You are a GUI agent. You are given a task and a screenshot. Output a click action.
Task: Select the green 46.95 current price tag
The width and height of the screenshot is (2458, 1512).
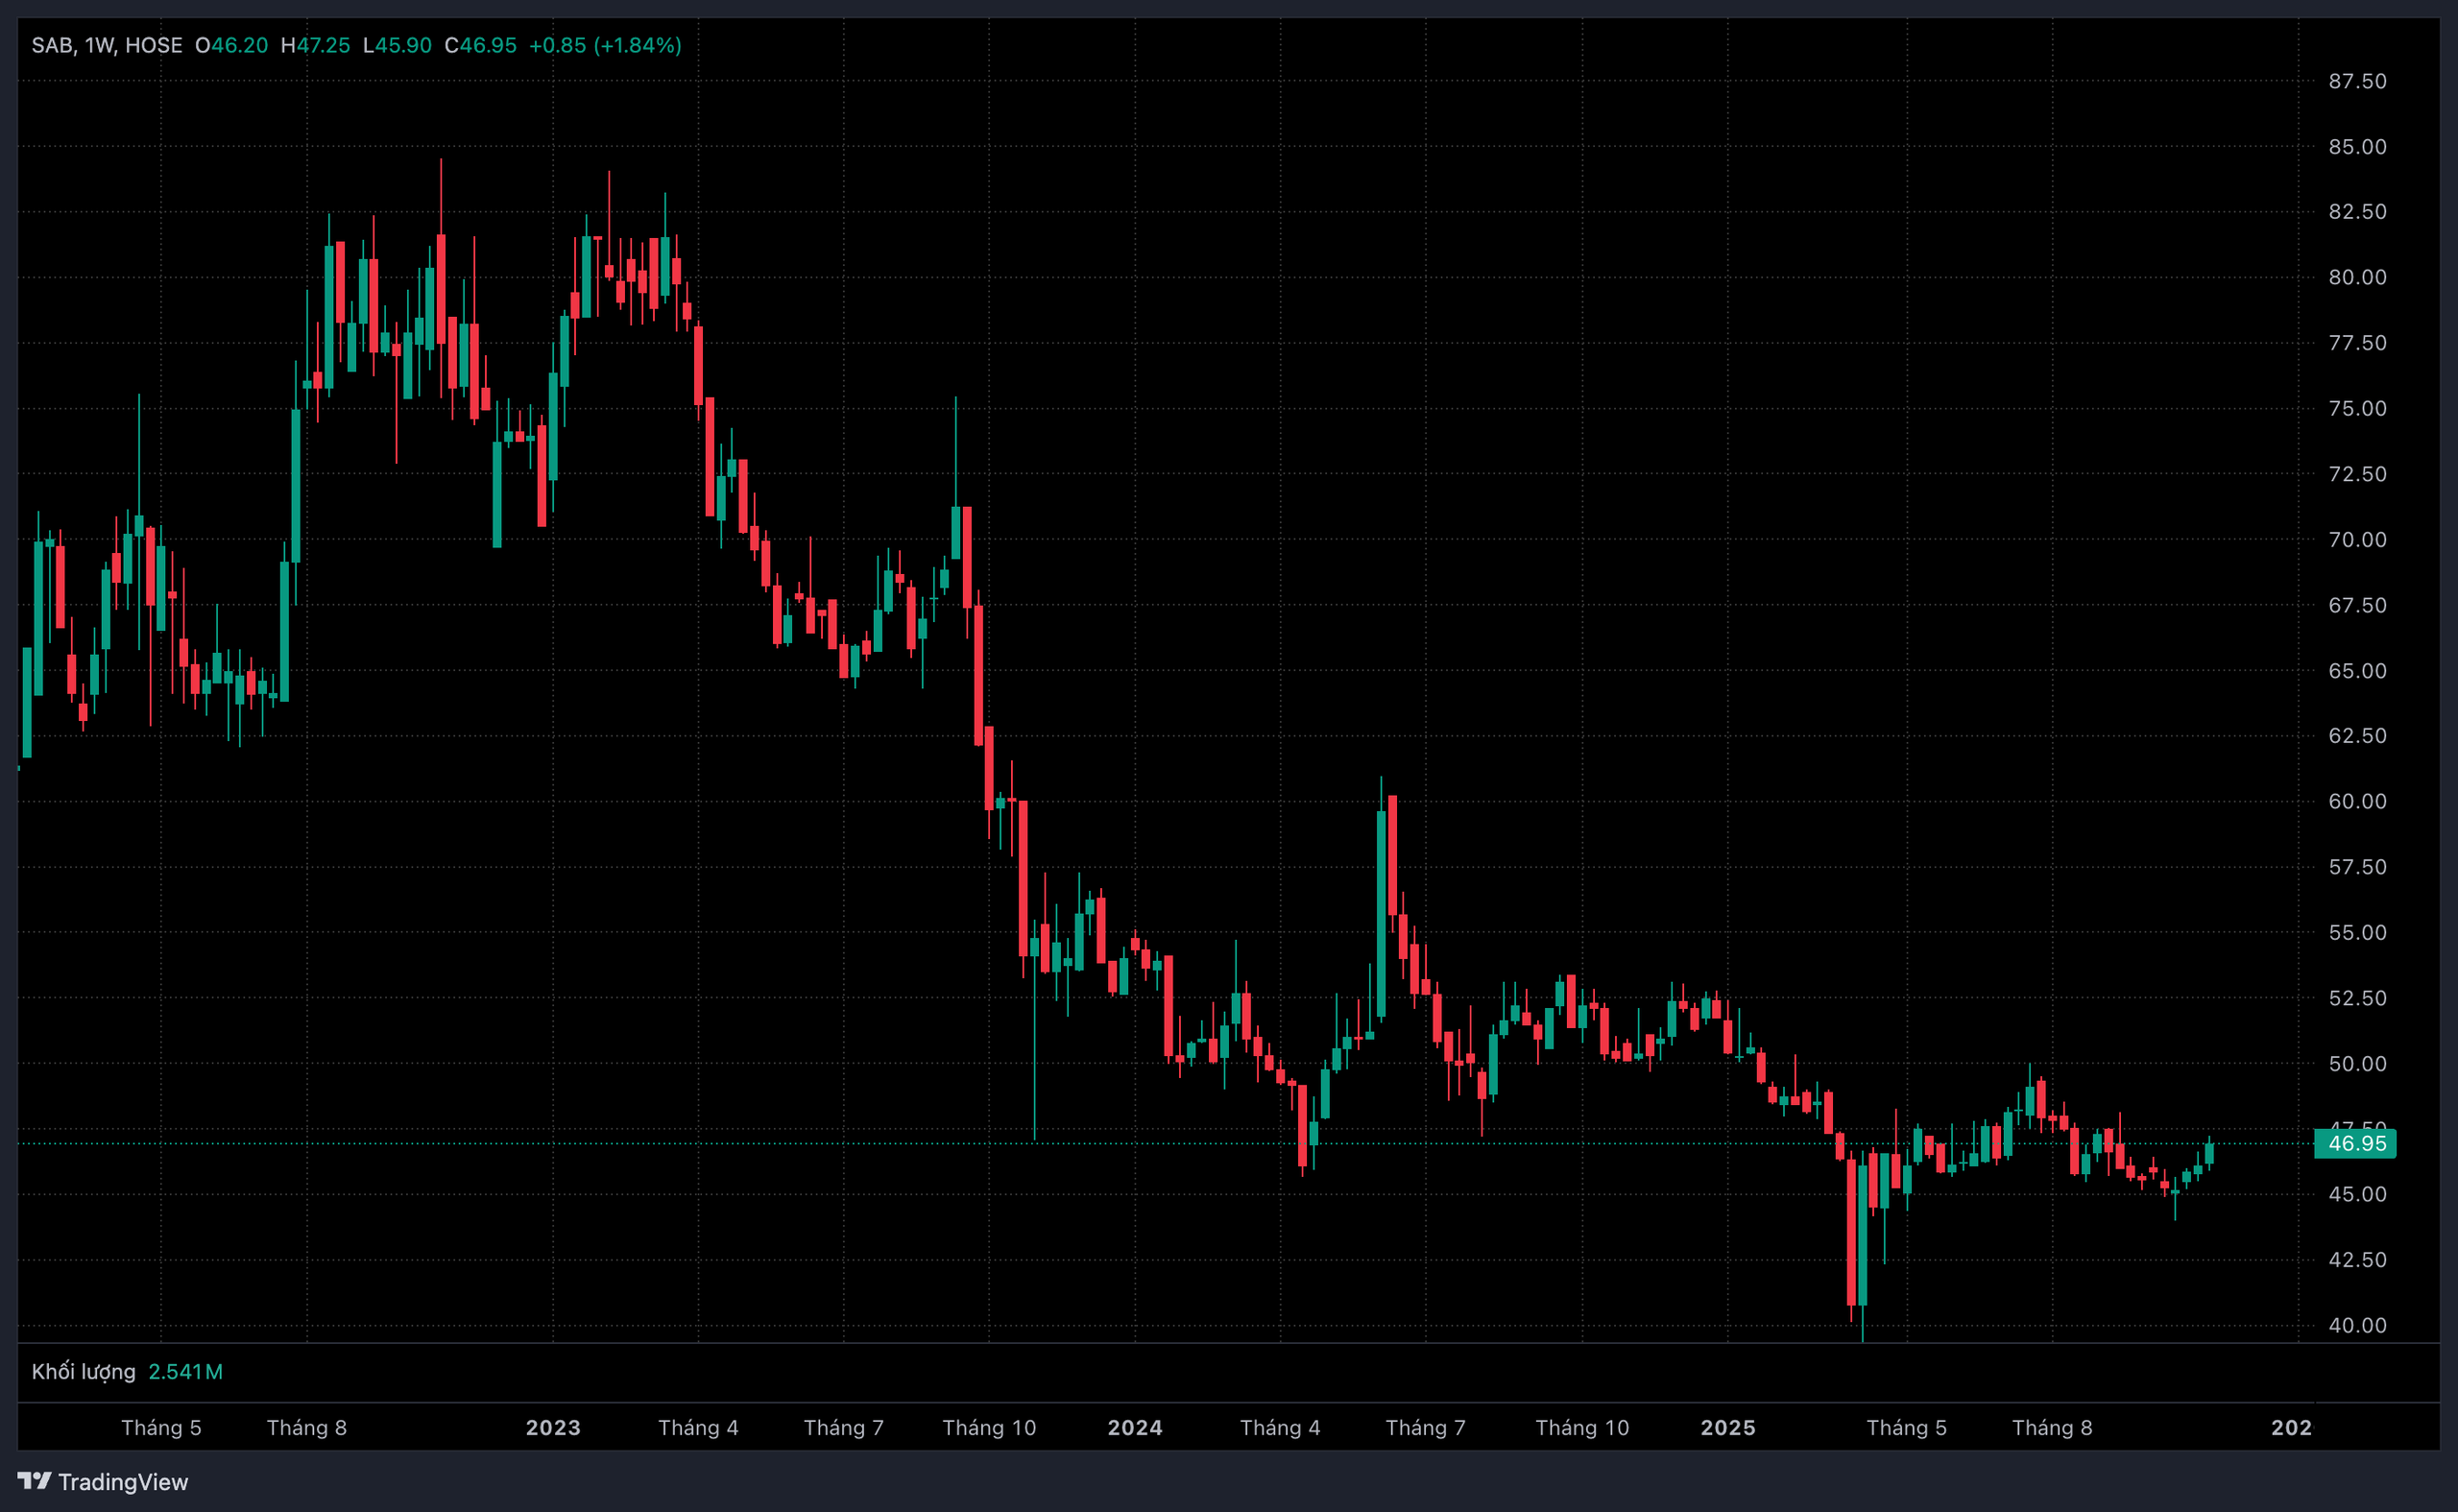click(x=2355, y=1143)
